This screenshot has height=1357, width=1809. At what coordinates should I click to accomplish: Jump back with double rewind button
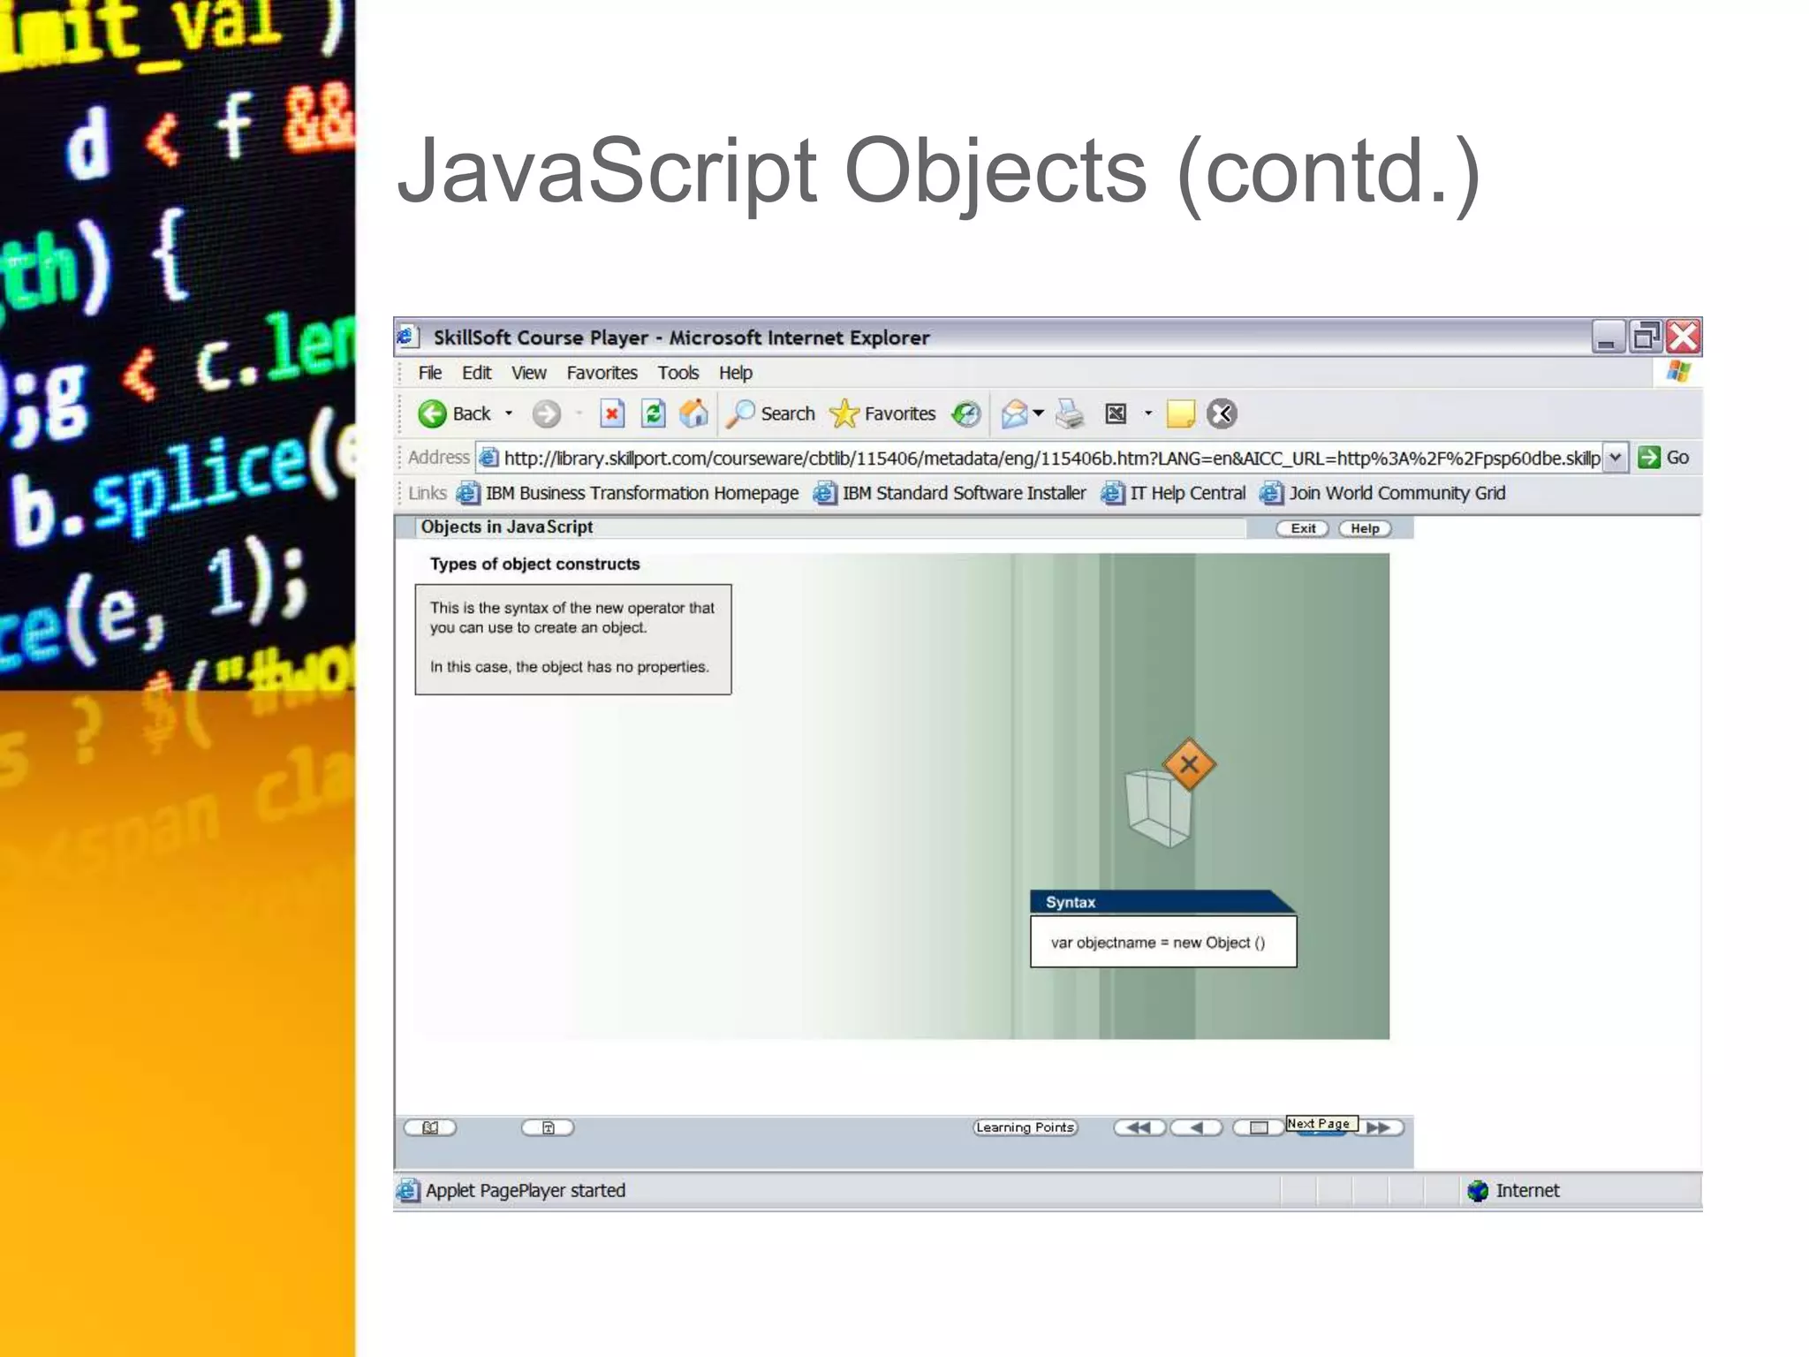[1139, 1127]
